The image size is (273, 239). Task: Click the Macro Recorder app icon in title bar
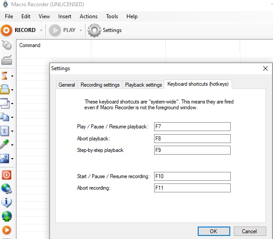click(6, 4)
